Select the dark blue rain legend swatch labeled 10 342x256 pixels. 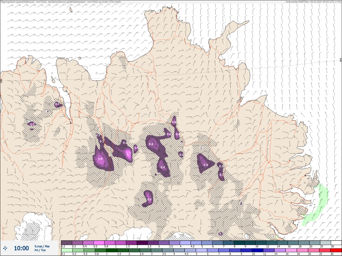258,250
